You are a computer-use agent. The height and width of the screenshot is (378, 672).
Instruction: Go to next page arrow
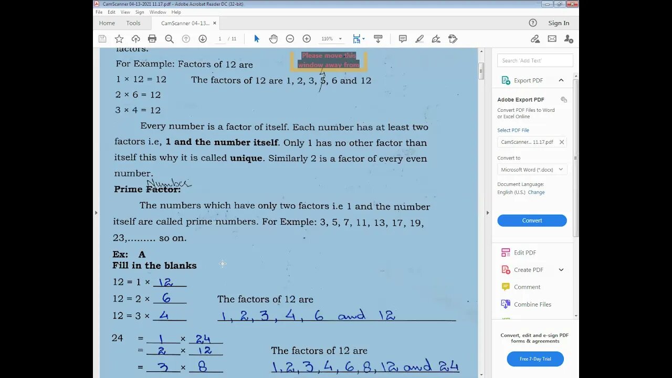click(203, 39)
